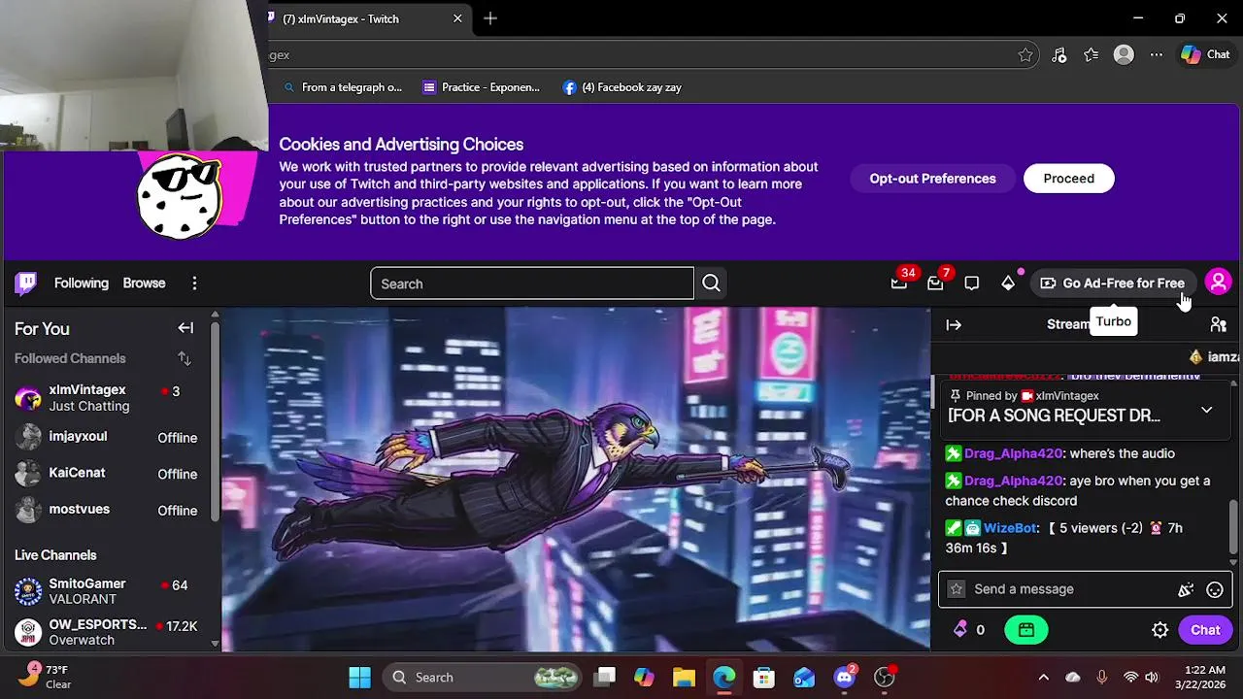Open the emote picker smiley

coord(1215,589)
